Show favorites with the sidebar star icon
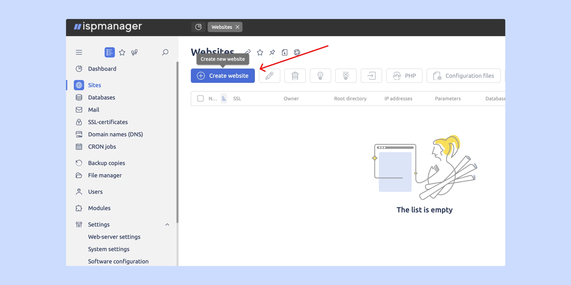The image size is (571, 285). pyautogui.click(x=122, y=53)
